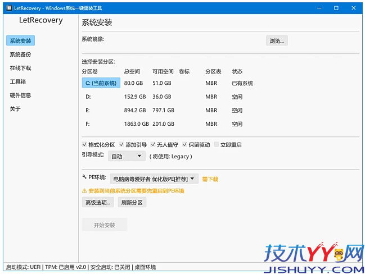Click the 开始安装 button

pyautogui.click(x=104, y=225)
